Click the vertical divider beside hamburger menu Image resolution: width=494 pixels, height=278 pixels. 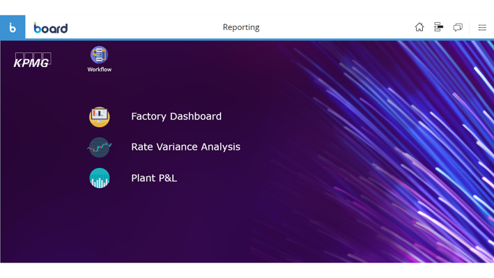click(x=470, y=28)
